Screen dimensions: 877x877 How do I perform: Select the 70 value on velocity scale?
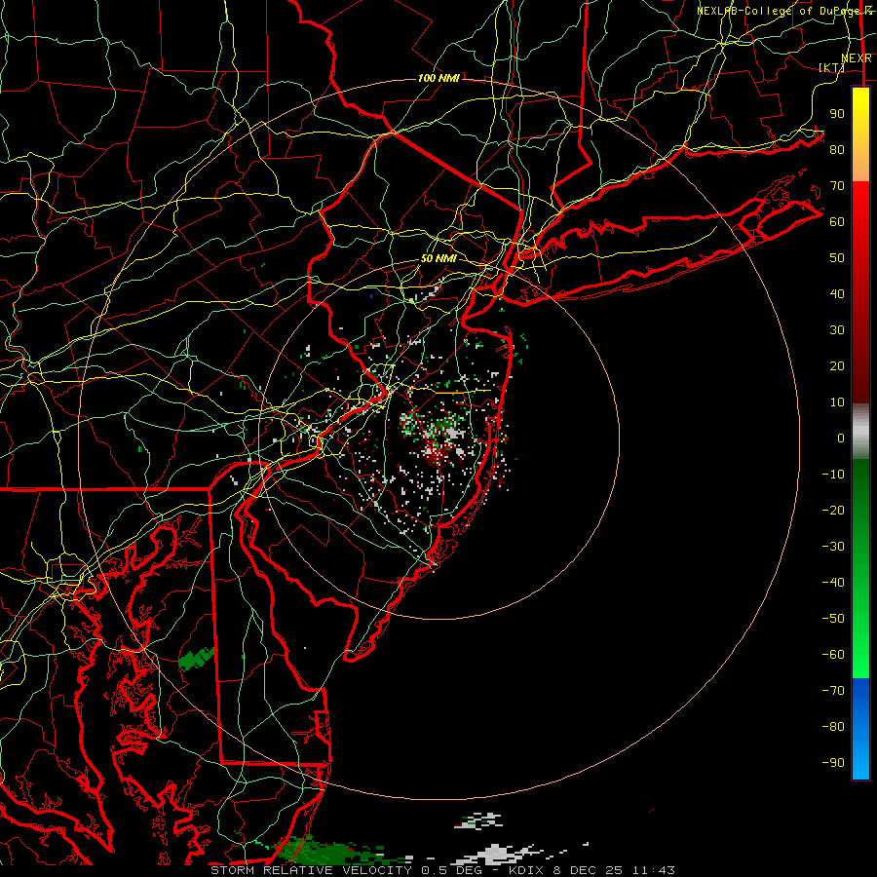[x=837, y=186]
